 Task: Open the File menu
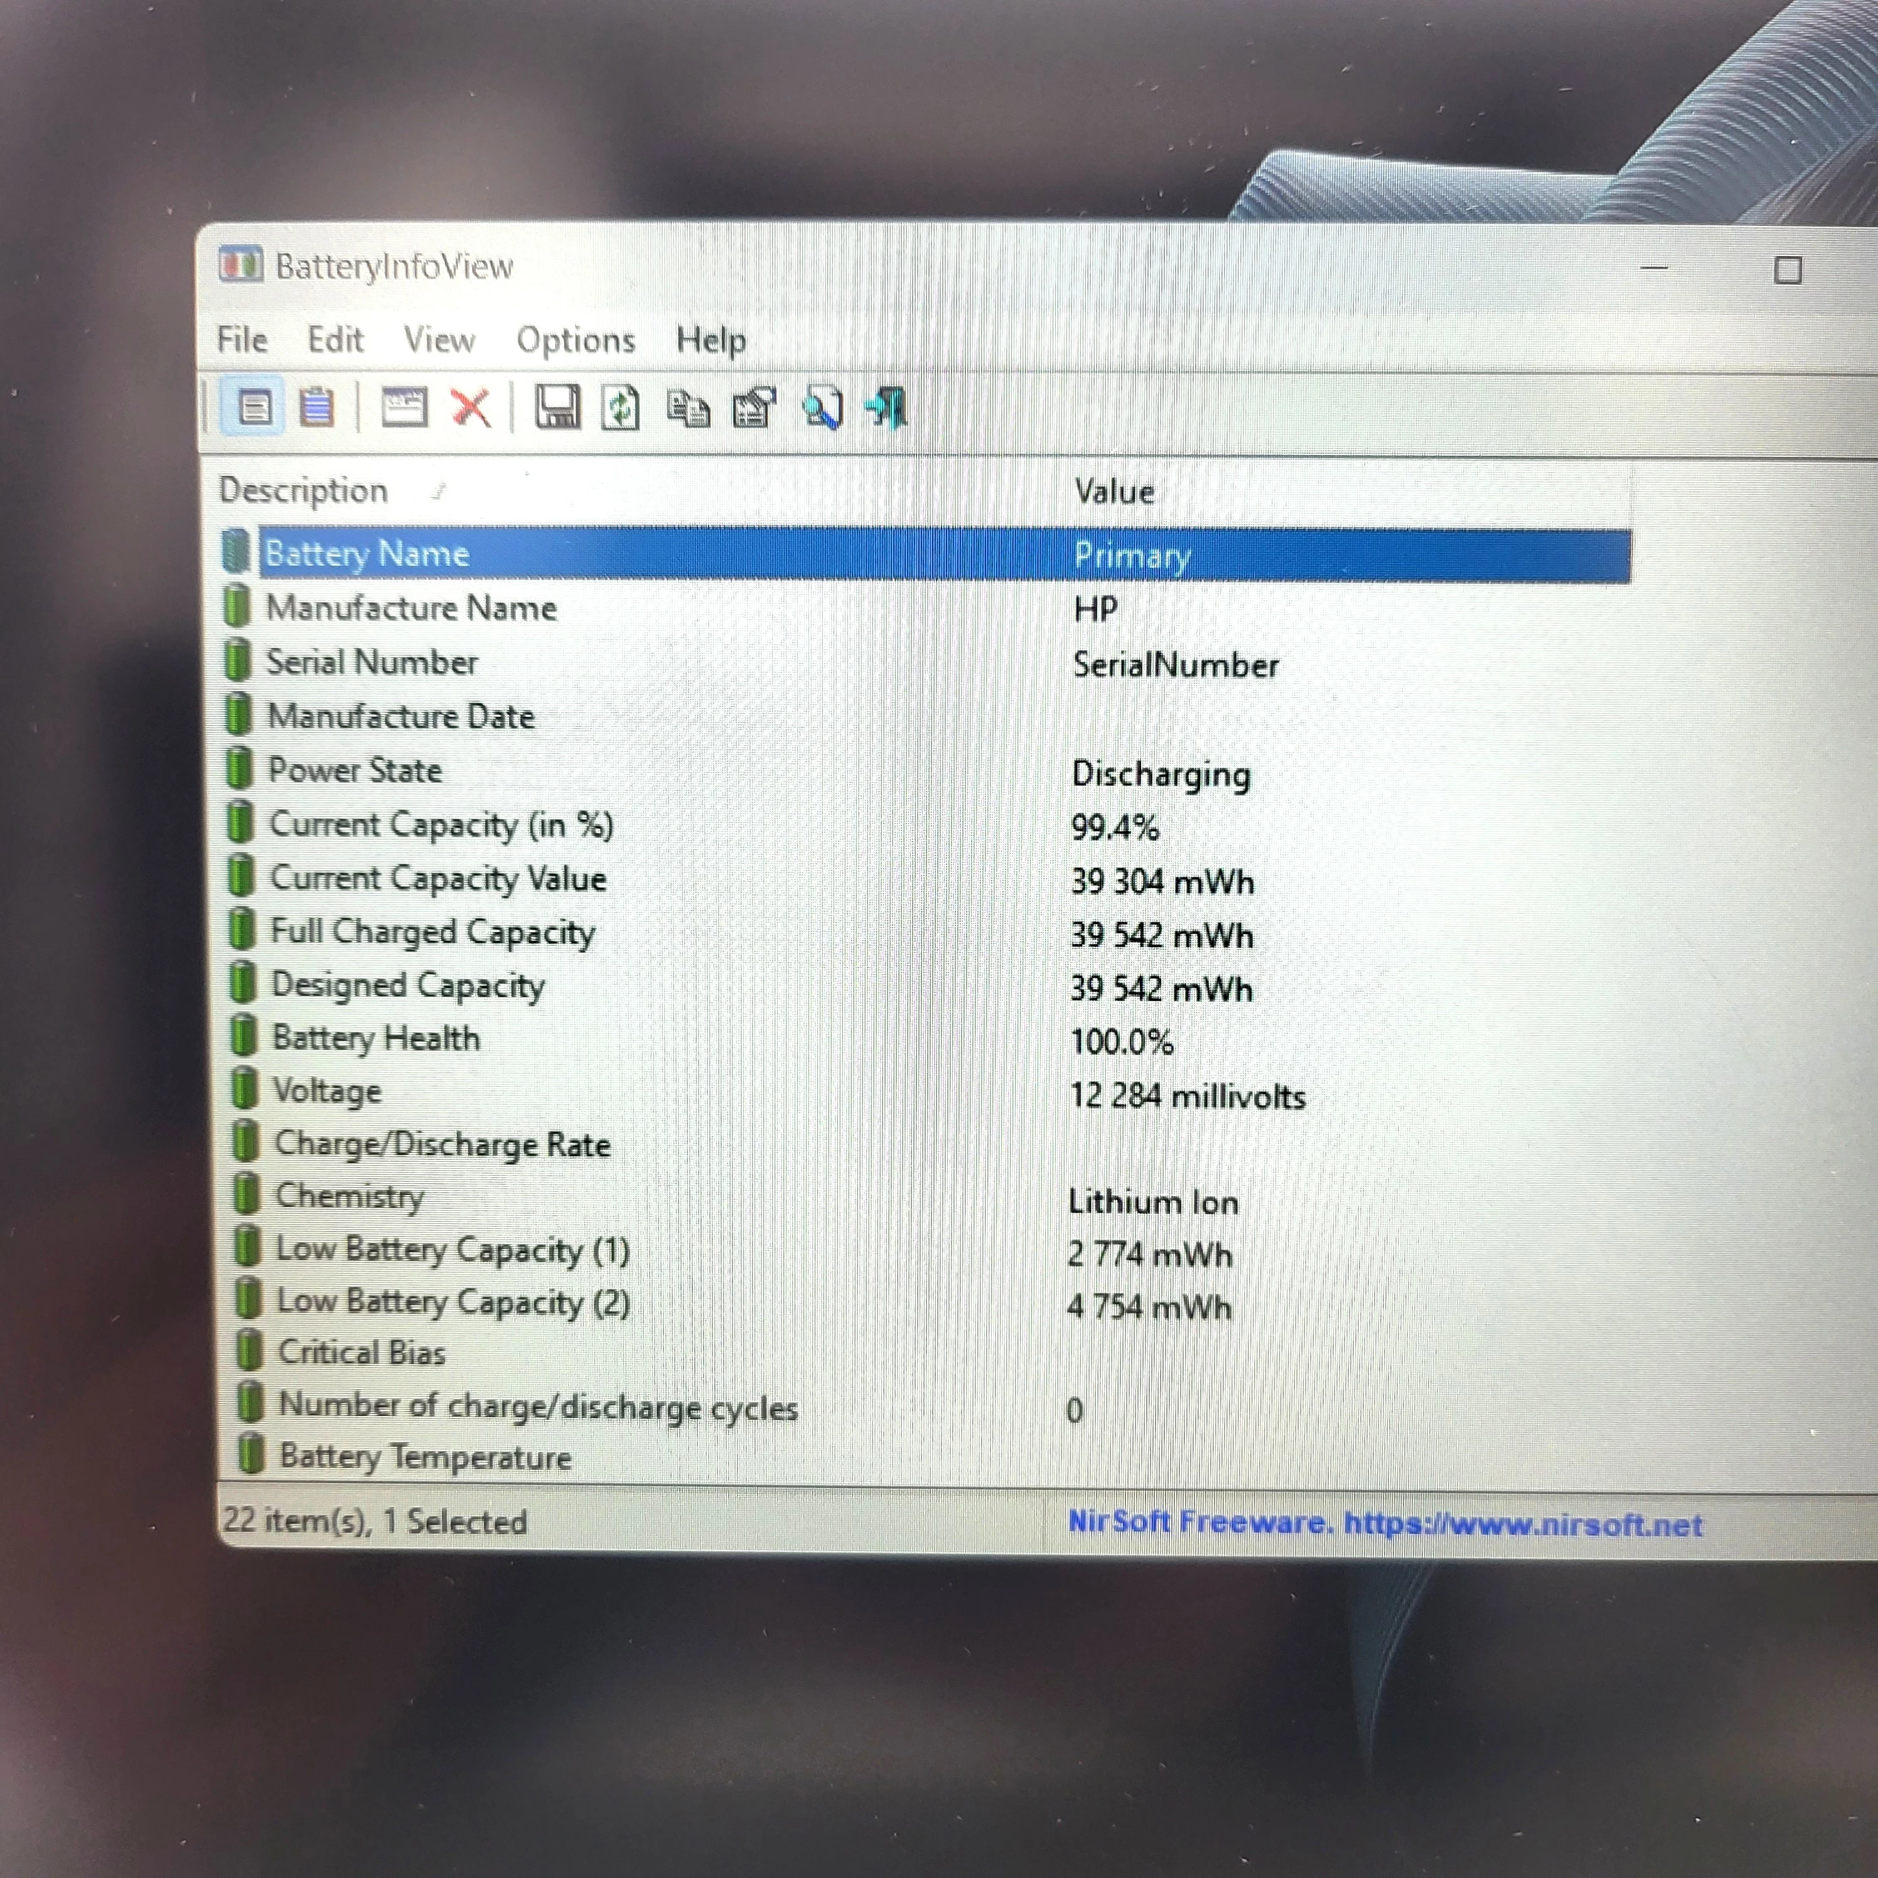tap(241, 340)
